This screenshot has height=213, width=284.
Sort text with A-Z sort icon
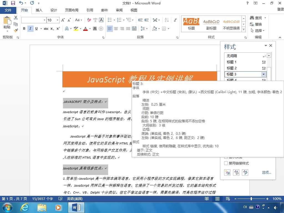[x=167, y=20]
